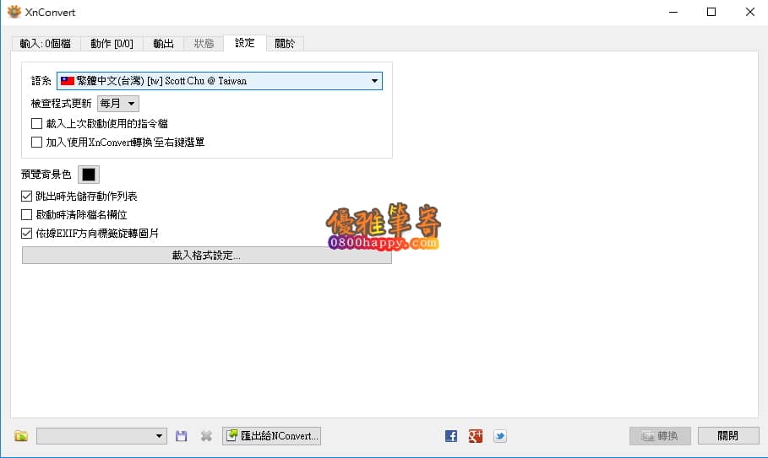Viewport: 768px width, 458px height.
Task: Switch to the 關於 tab
Action: click(x=285, y=44)
